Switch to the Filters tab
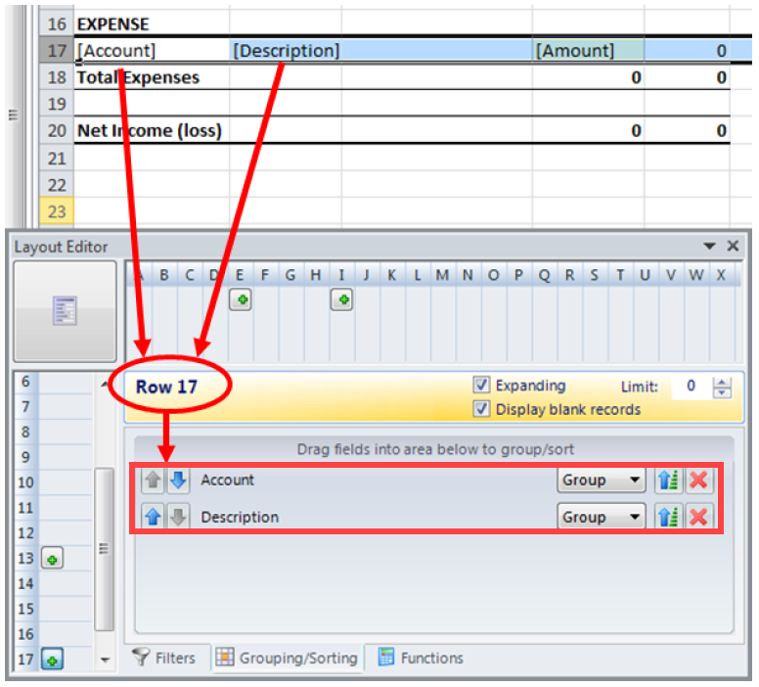 tap(164, 658)
